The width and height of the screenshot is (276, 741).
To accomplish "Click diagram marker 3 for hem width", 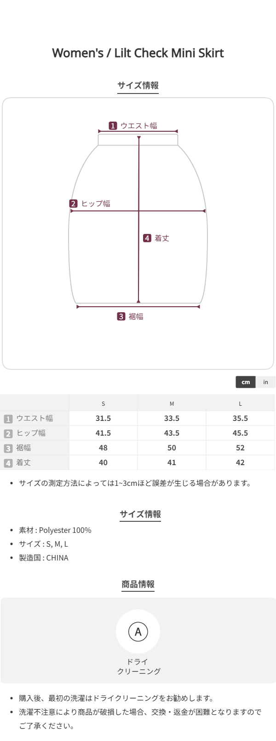I will tap(121, 316).
